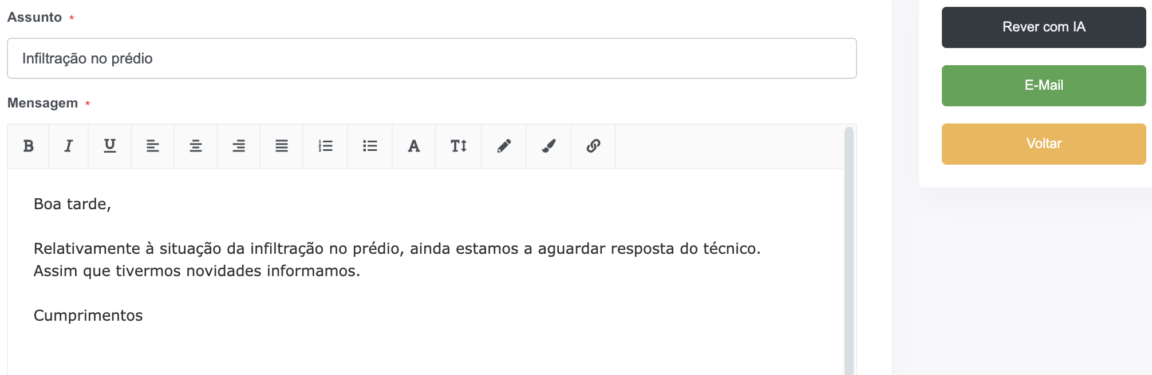
Task: Send the message via E-Mail
Action: [1043, 85]
